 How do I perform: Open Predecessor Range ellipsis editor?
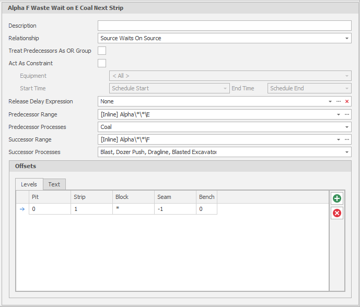[x=347, y=114]
